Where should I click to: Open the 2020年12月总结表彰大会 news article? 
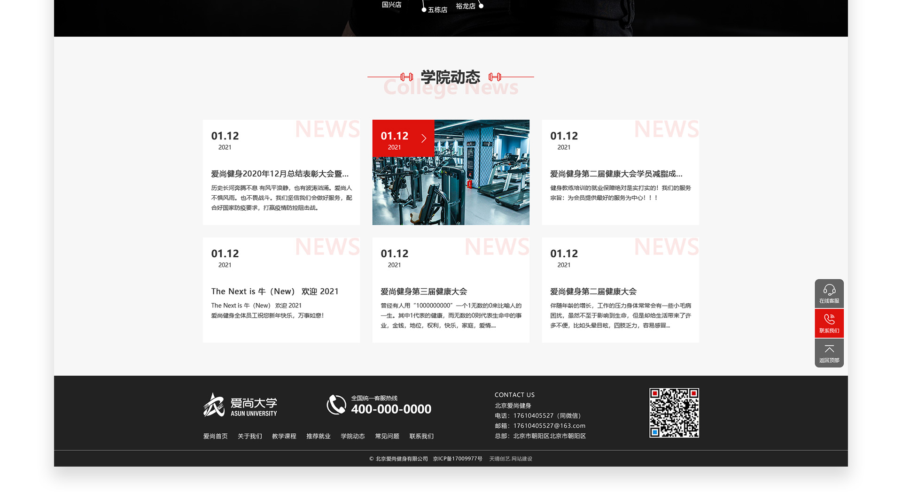(x=280, y=174)
